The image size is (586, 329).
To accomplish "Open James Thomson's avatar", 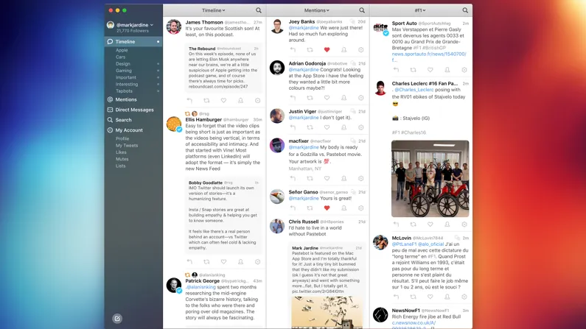I will [174, 26].
